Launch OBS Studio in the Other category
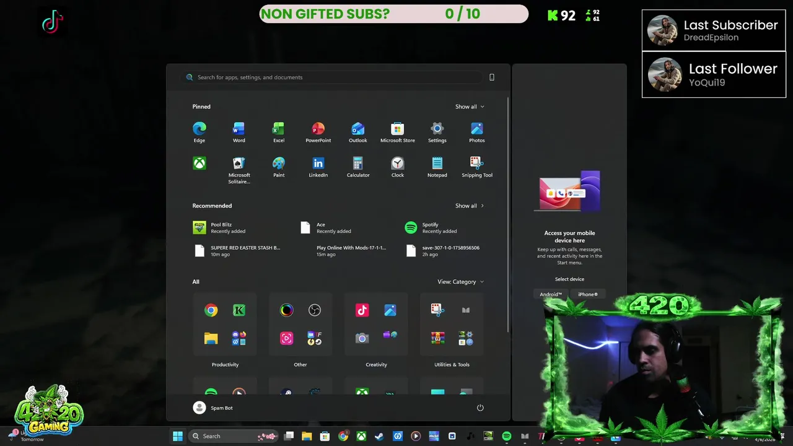 315,310
